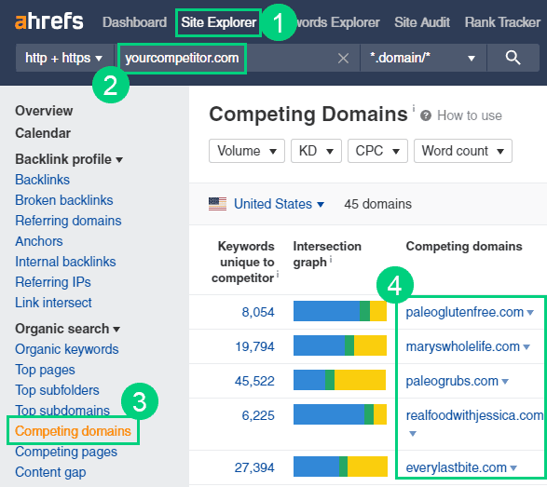Open the Broken backlinks report

tap(64, 200)
